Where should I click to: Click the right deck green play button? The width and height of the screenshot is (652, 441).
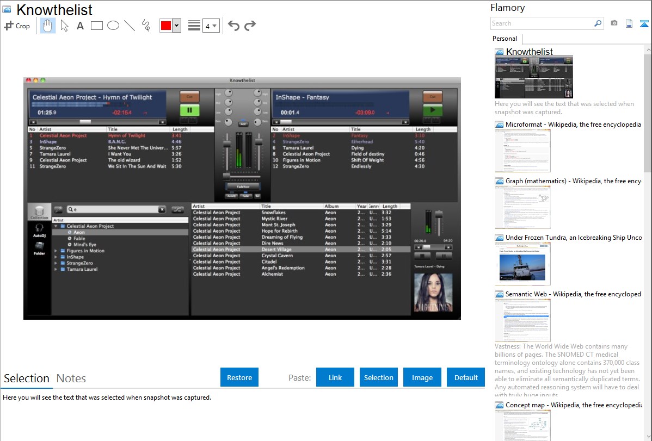433,110
